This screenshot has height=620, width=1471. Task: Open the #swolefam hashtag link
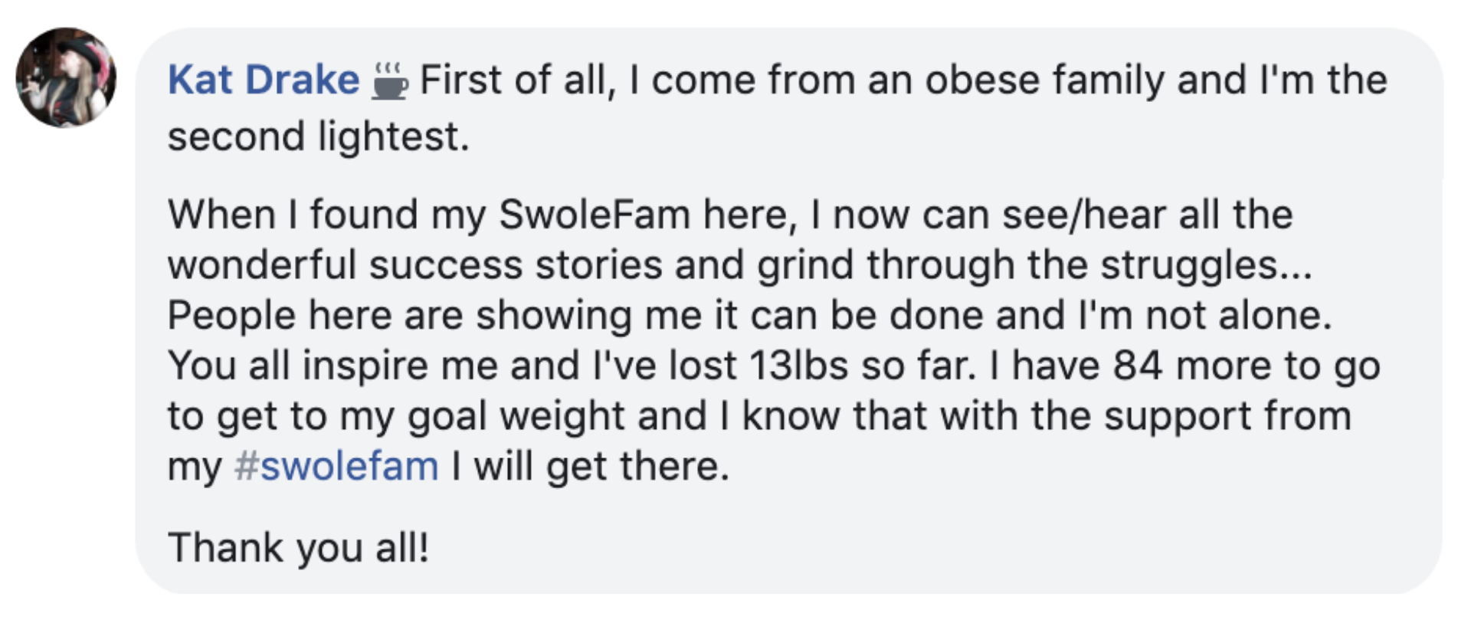[336, 466]
